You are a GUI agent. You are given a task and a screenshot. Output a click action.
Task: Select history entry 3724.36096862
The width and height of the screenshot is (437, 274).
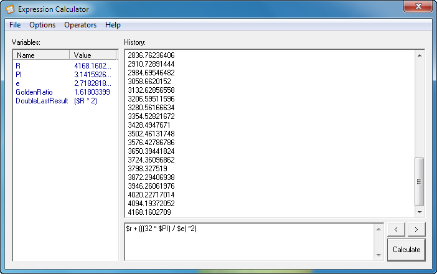coord(151,159)
